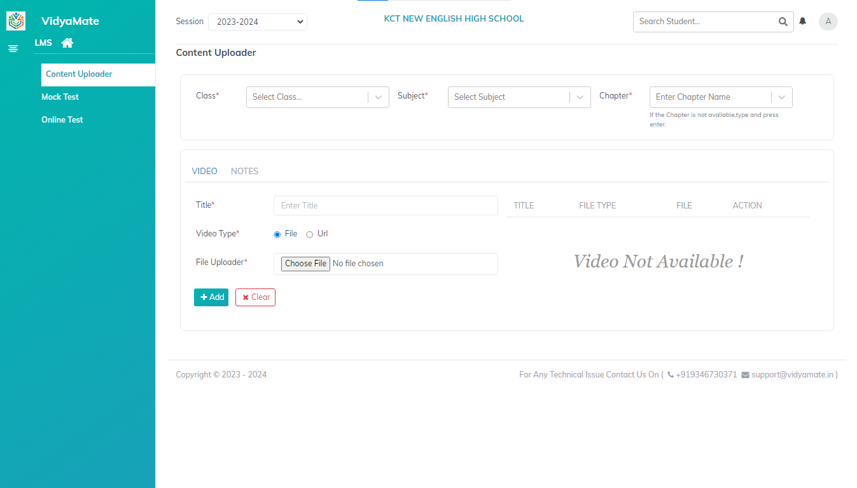Switch to the NOTES tab
This screenshot has width=857, height=488.
(244, 172)
